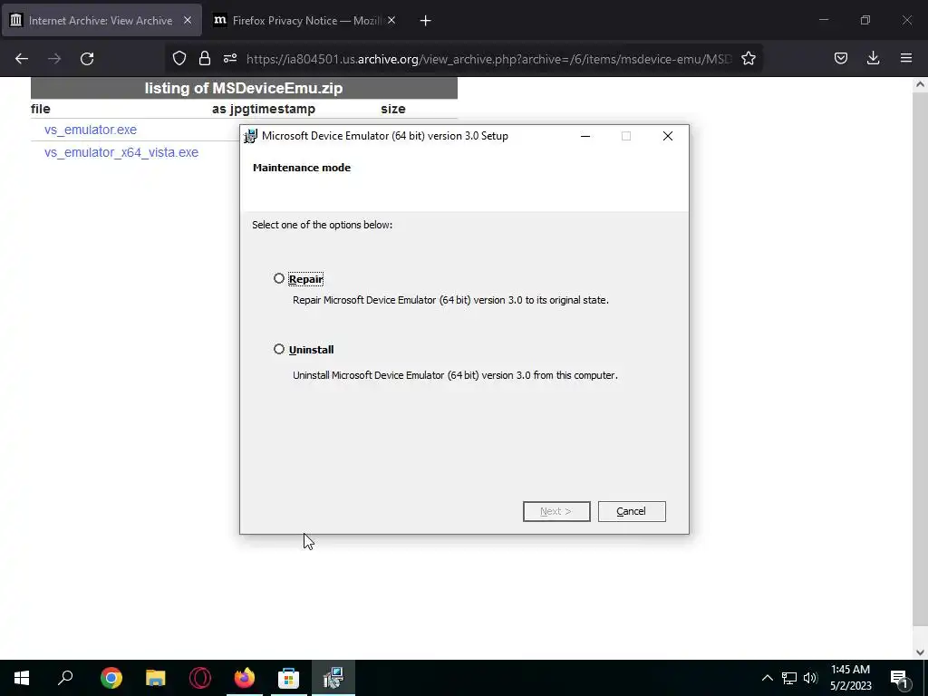Reload the current page
Viewport: 928px width, 696px height.
tap(87, 59)
